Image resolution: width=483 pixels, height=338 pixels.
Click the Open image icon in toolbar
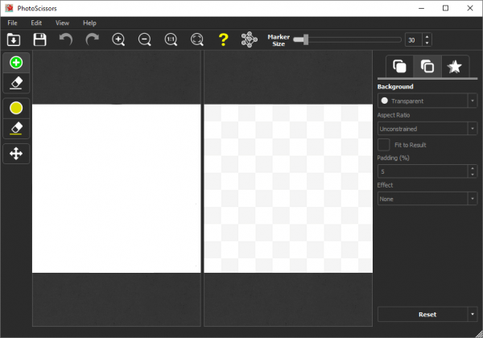click(14, 39)
